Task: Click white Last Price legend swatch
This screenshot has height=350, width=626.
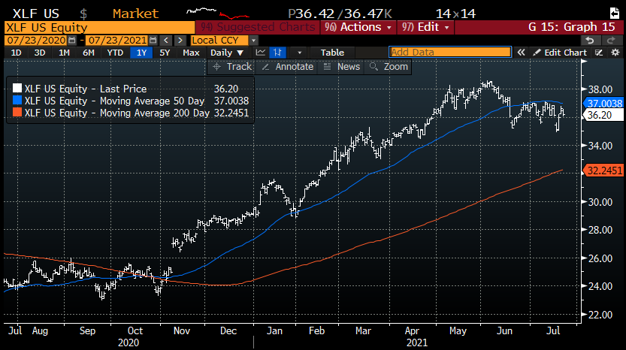Action: point(17,88)
